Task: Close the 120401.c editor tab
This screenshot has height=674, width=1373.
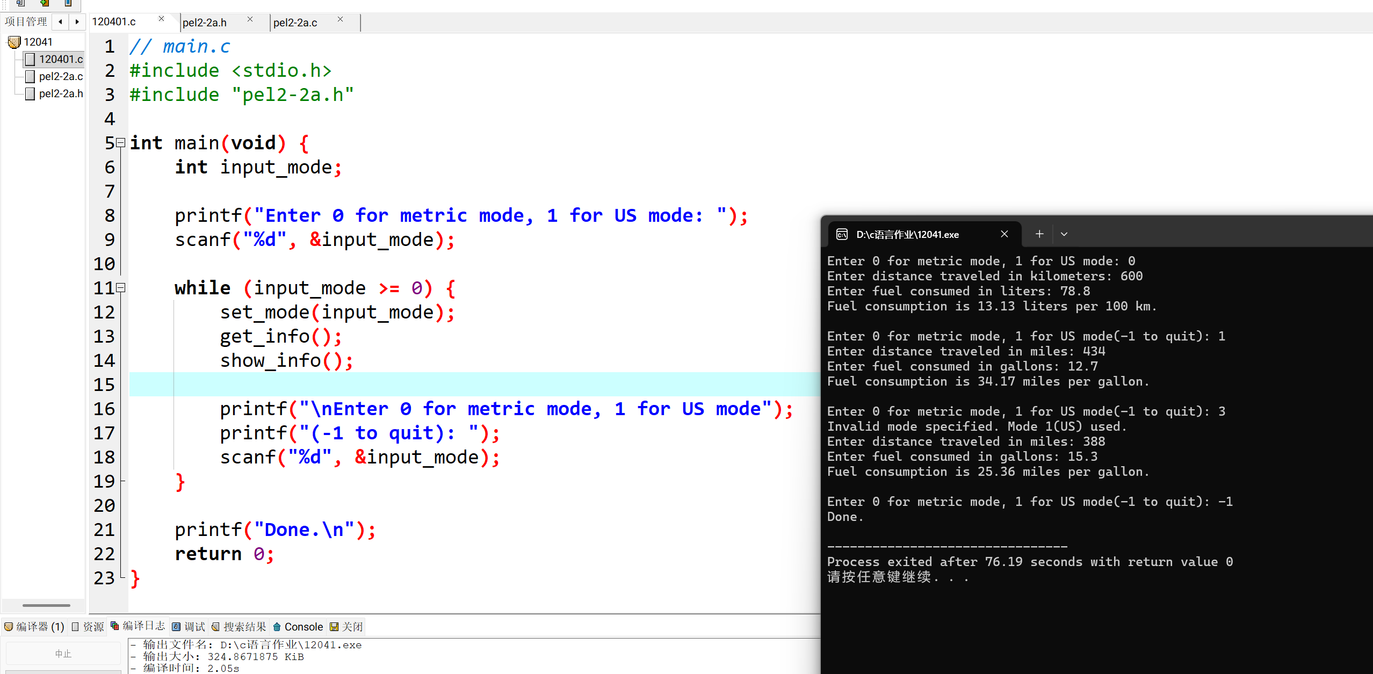Action: (x=161, y=19)
